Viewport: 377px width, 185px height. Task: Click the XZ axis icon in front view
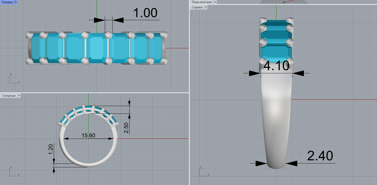pos(14,172)
